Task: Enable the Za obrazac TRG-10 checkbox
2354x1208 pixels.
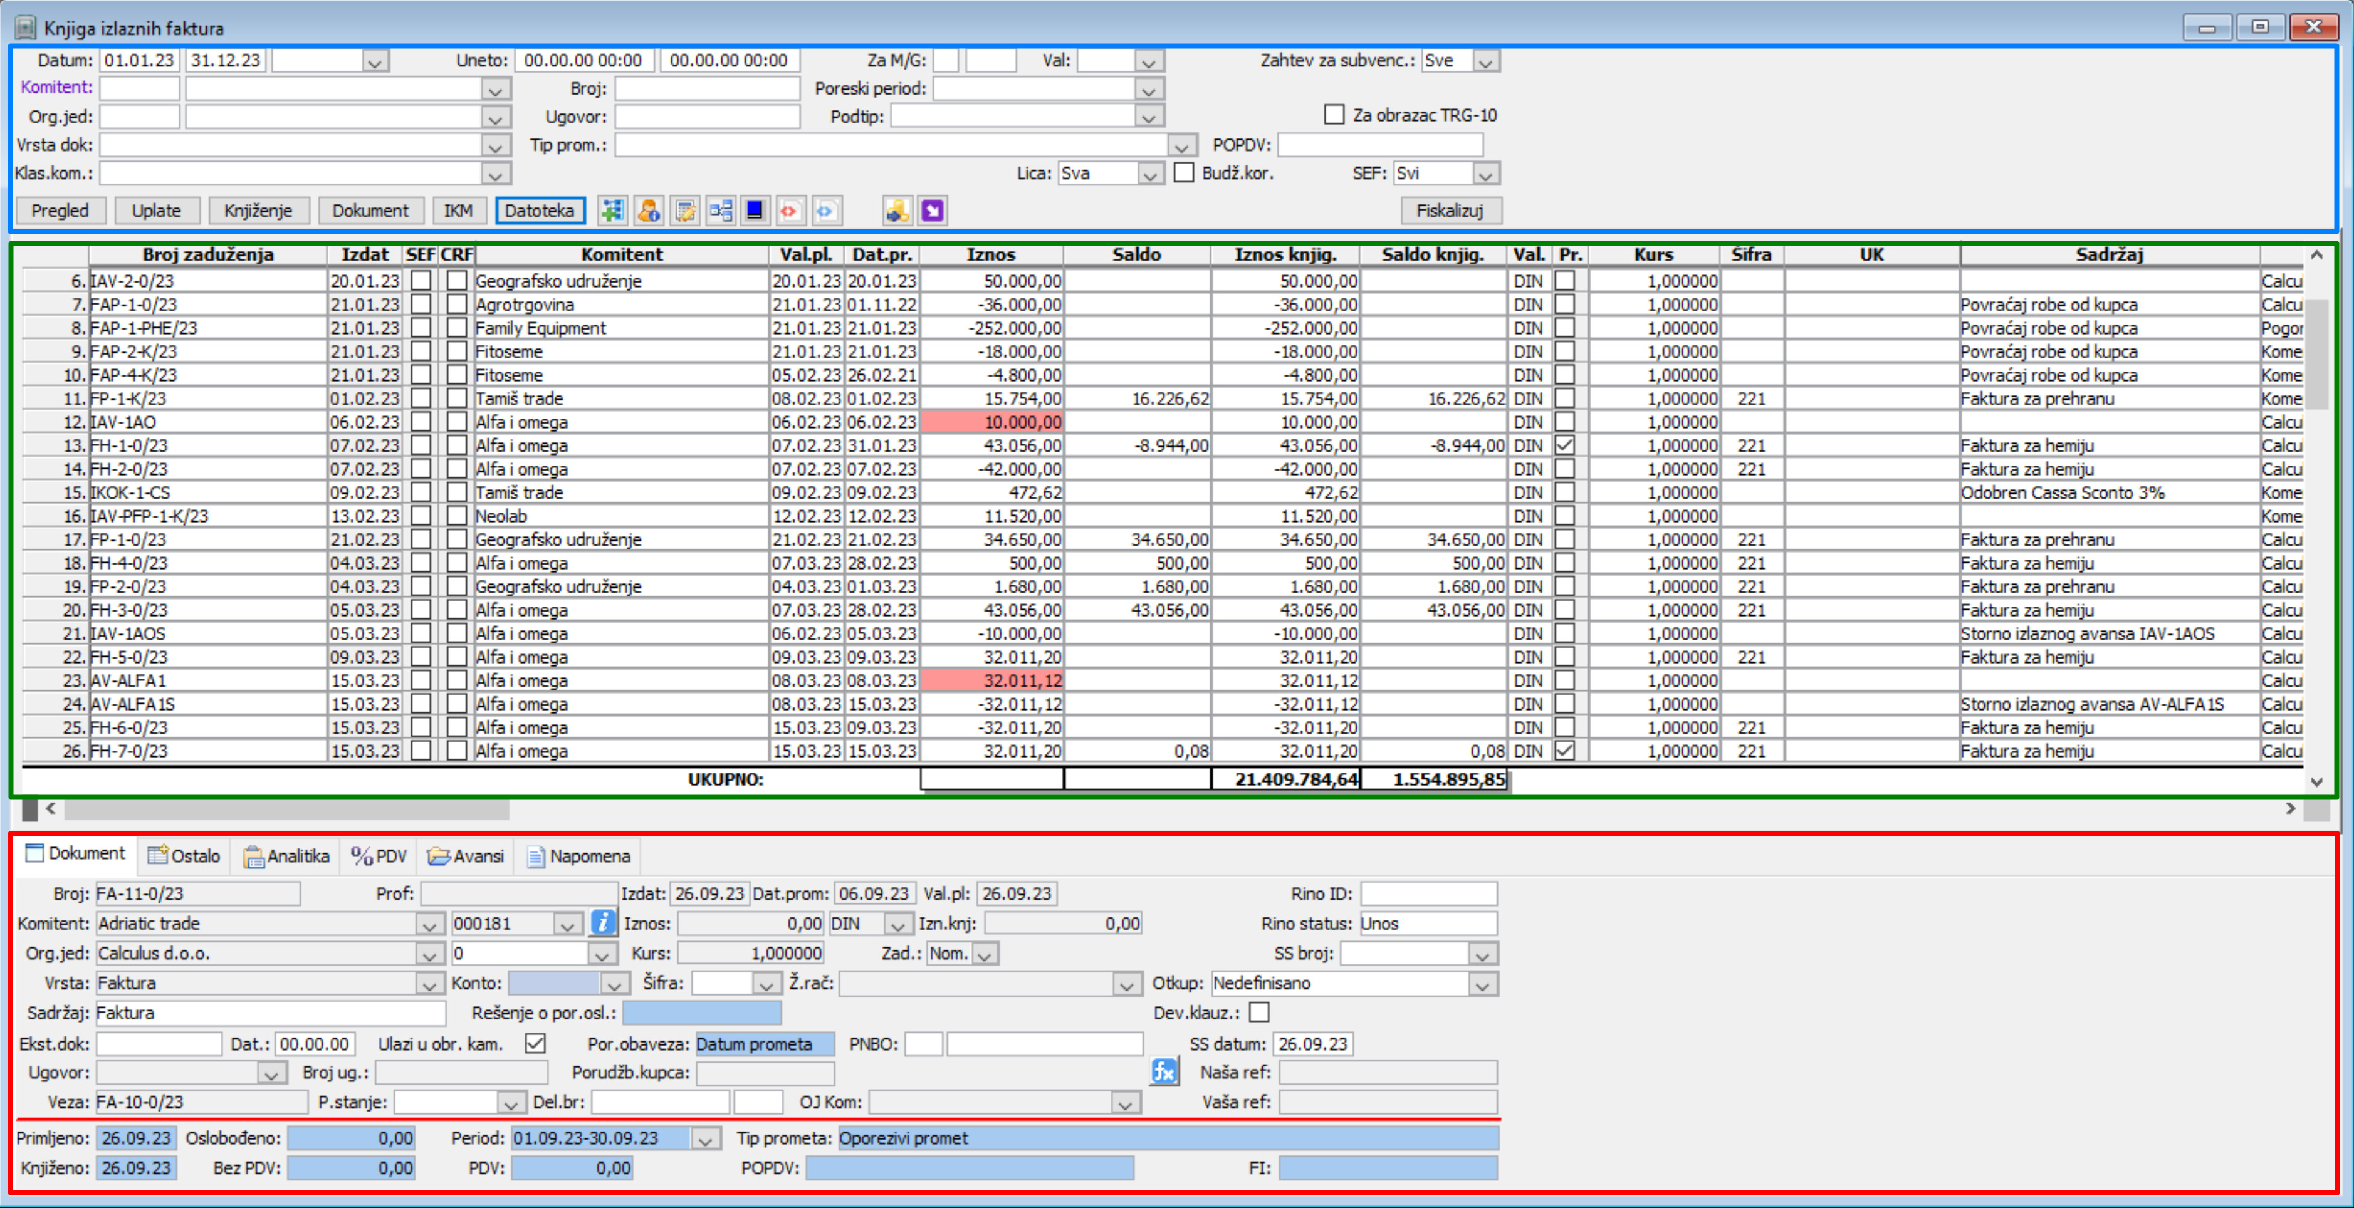Action: pyautogui.click(x=1334, y=115)
